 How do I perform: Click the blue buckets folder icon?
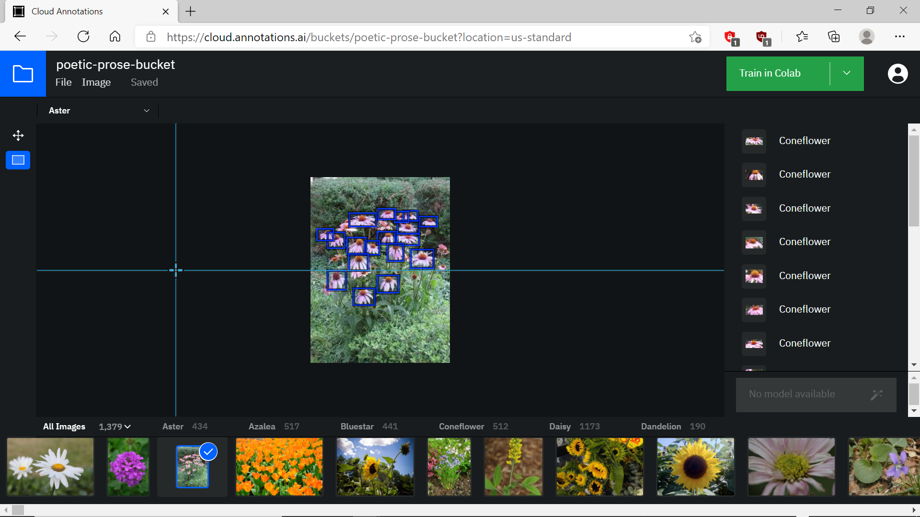point(23,74)
